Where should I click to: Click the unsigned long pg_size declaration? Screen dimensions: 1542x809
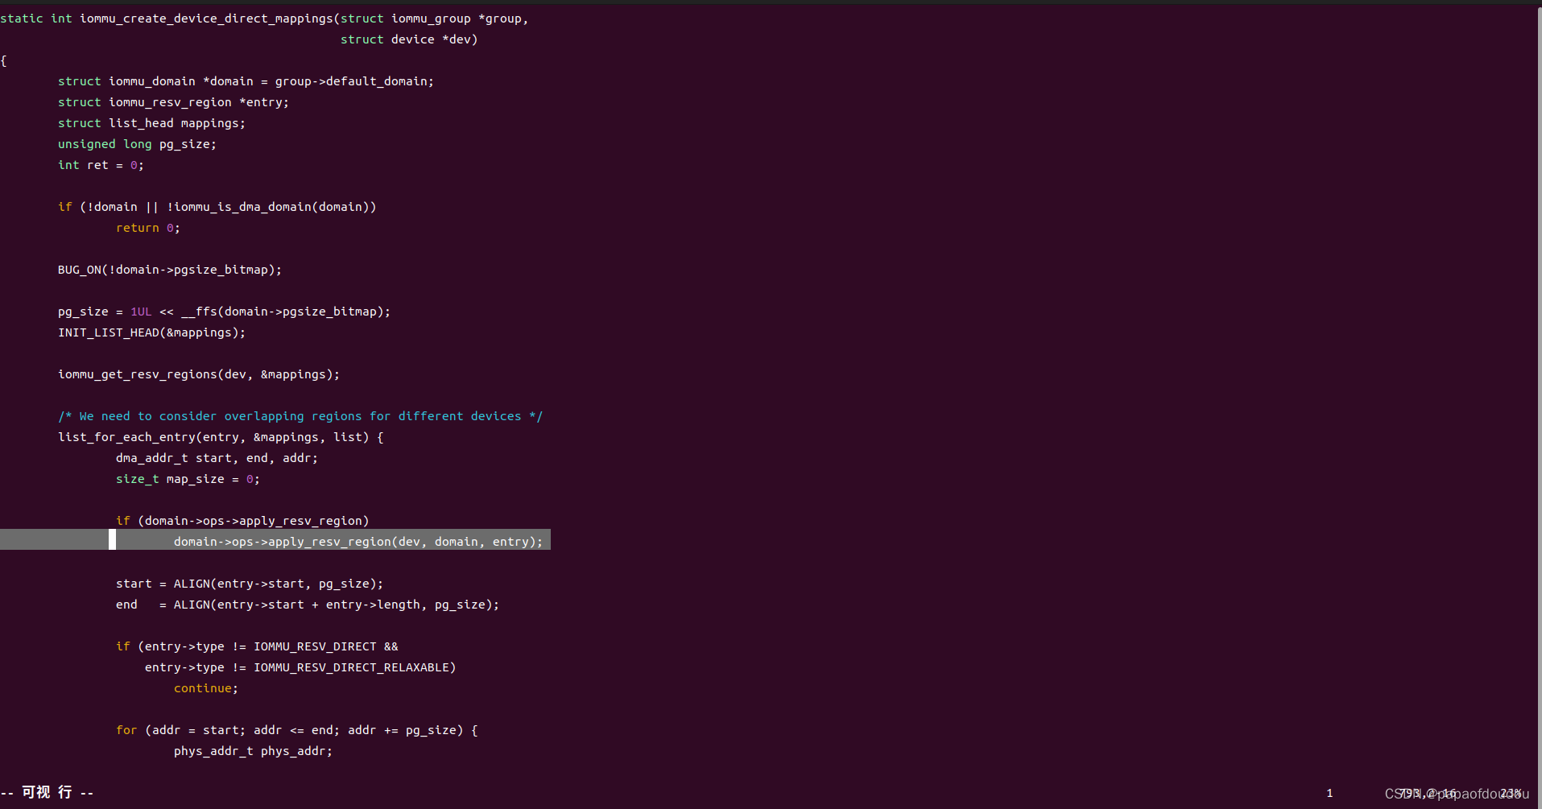[137, 144]
